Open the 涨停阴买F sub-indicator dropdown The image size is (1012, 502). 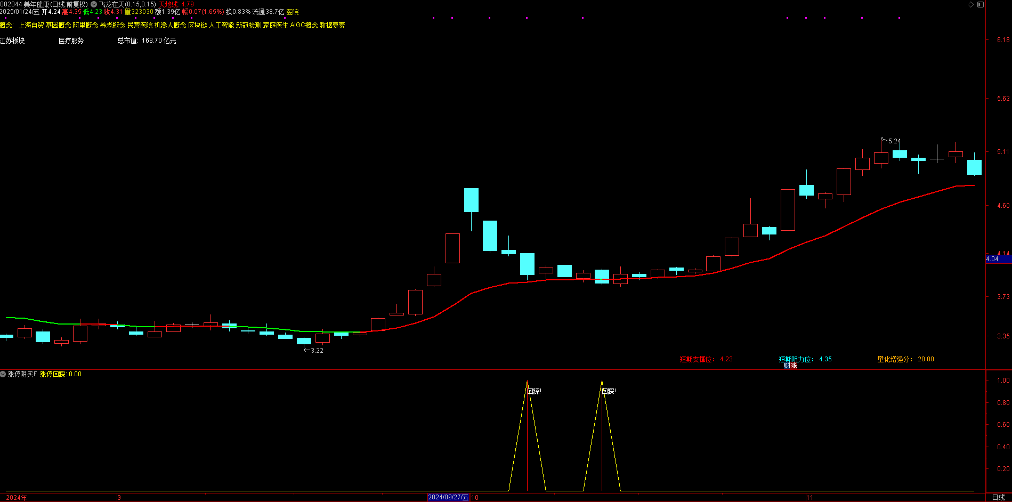pos(3,374)
